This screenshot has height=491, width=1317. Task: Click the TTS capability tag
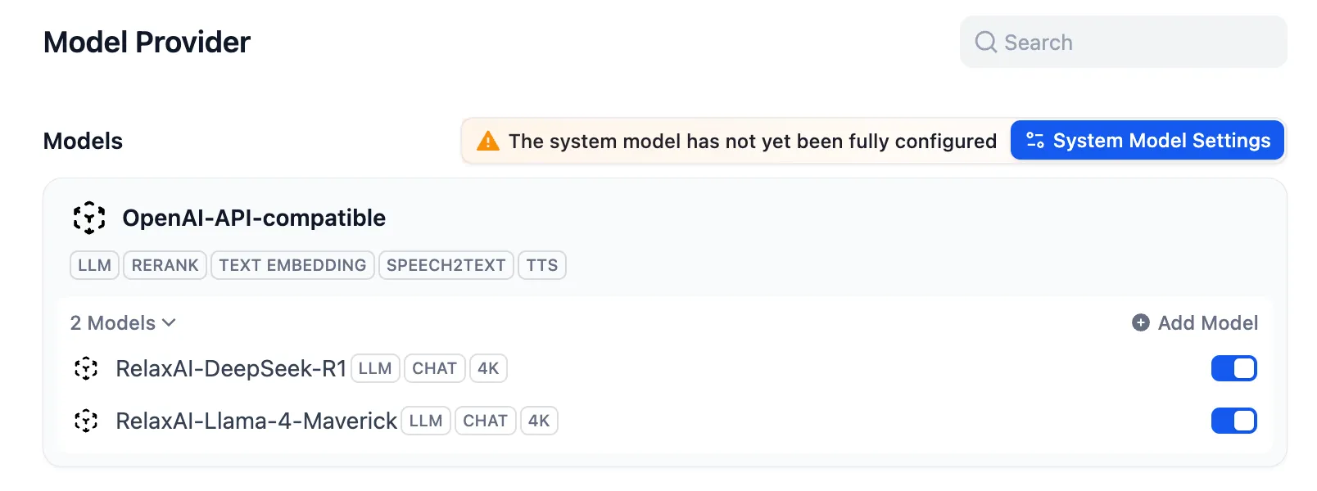(541, 265)
